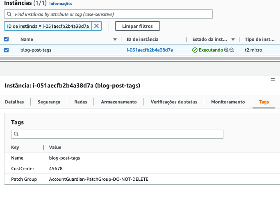Screen dimensions: 280x200
Task: Switch to the Segurança tab
Action: click(49, 102)
